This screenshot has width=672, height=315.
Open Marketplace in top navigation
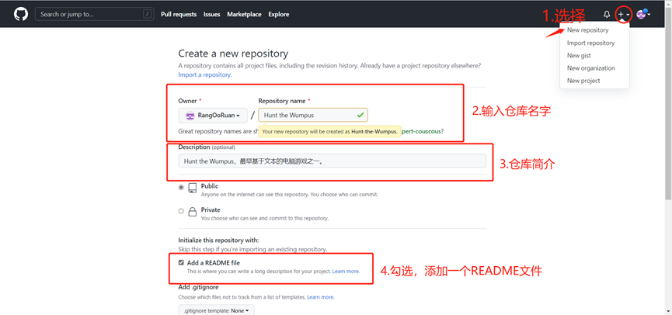(244, 14)
